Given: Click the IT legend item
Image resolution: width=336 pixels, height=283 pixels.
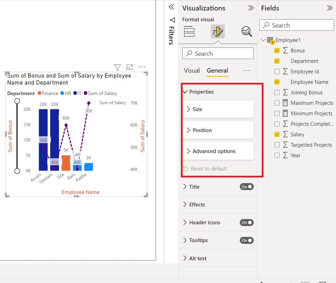Looking at the screenshot, I should pyautogui.click(x=77, y=93).
